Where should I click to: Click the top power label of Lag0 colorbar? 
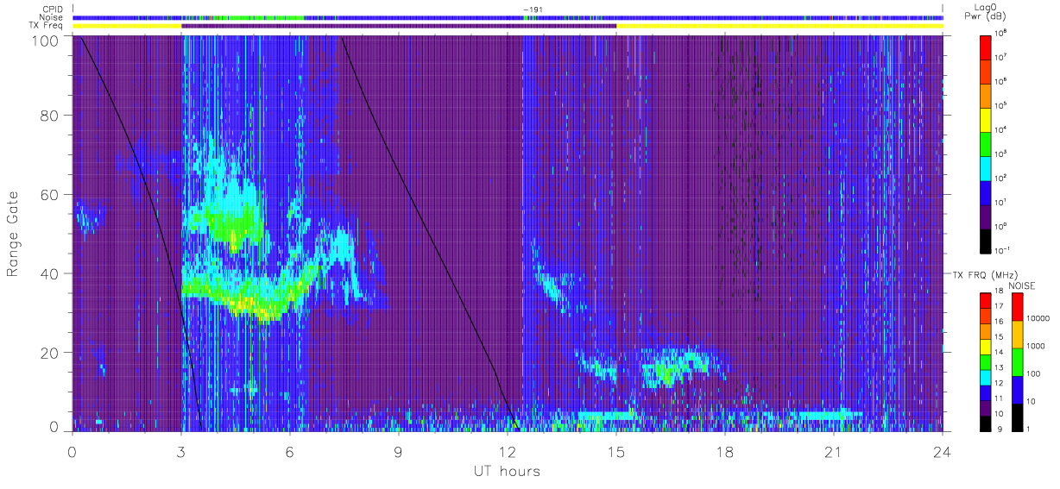pos(1001,33)
